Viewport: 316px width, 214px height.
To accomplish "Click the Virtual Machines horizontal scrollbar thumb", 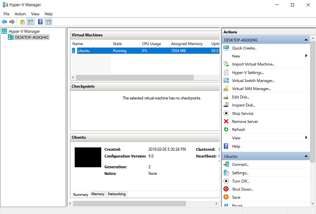I will (x=134, y=77).
